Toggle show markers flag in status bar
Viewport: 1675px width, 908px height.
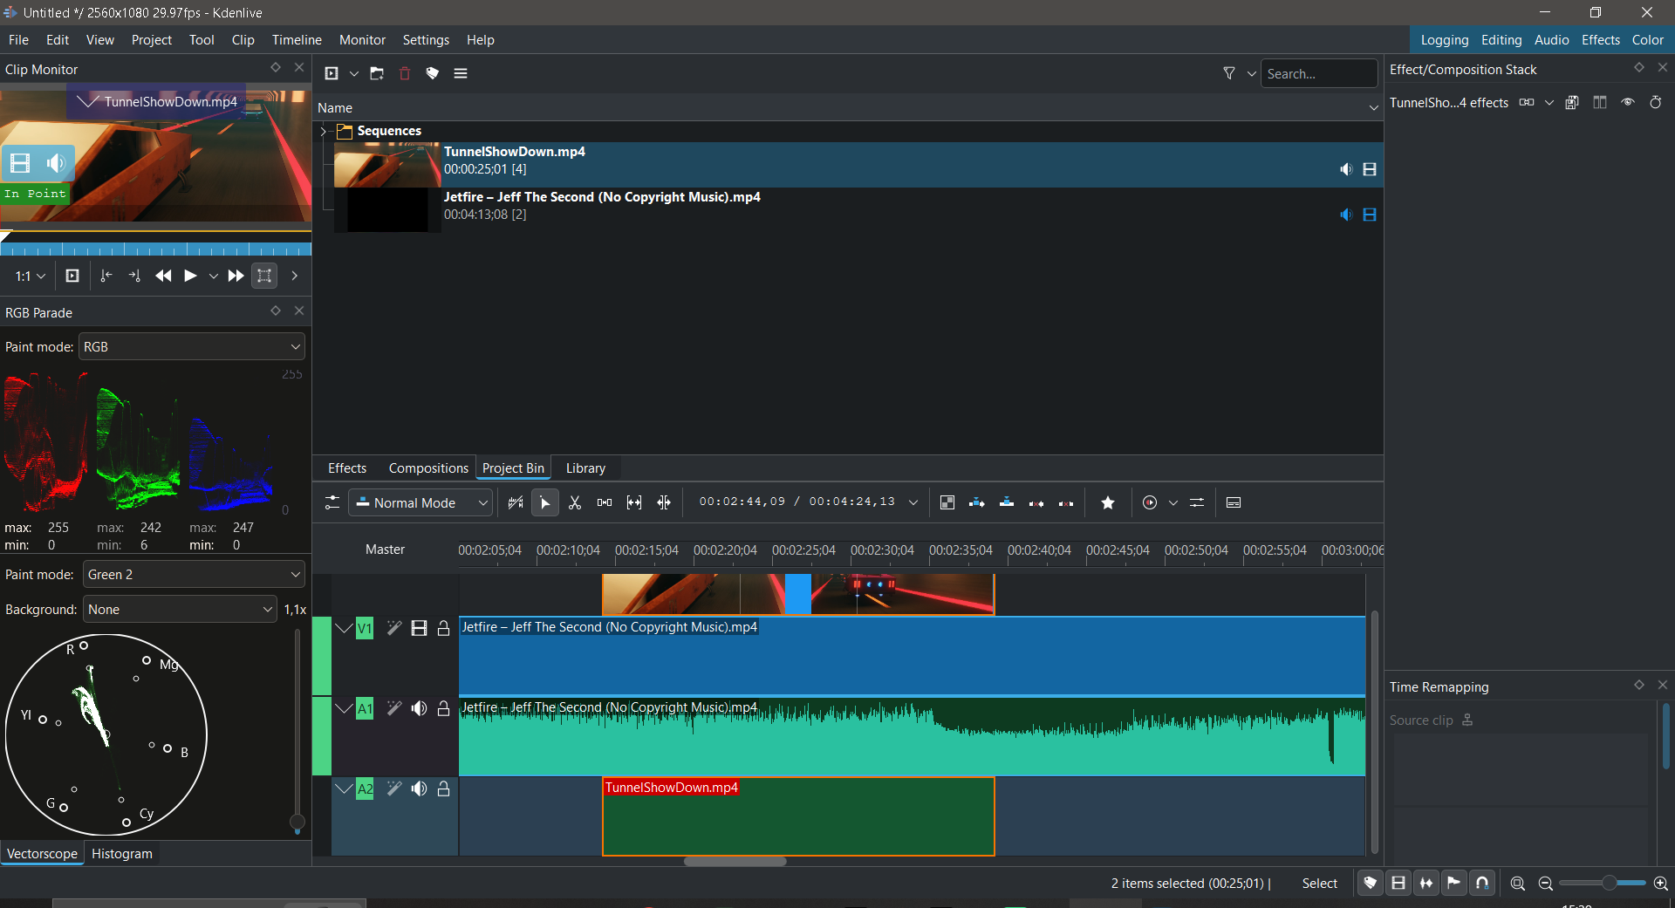point(1454,884)
